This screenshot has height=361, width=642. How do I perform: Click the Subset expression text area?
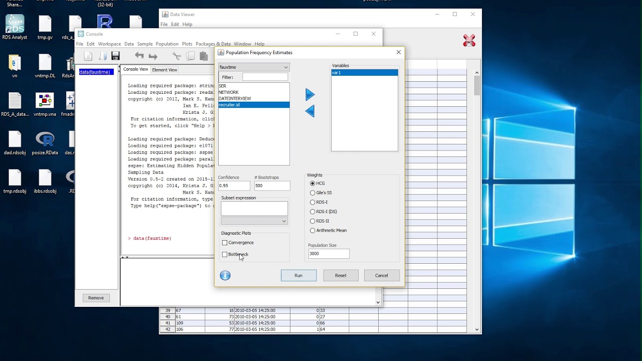[x=254, y=209]
